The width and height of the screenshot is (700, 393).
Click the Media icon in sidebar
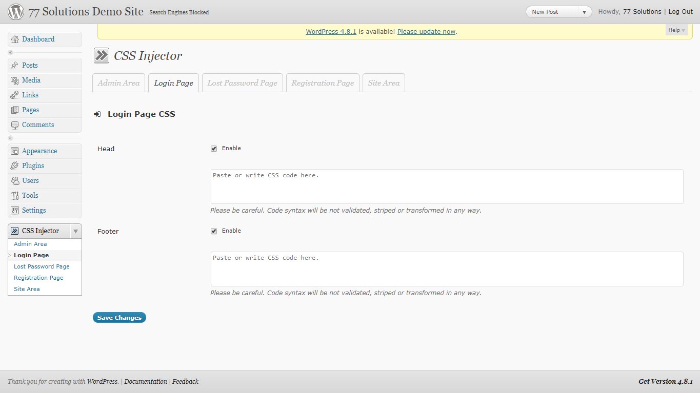coord(15,80)
